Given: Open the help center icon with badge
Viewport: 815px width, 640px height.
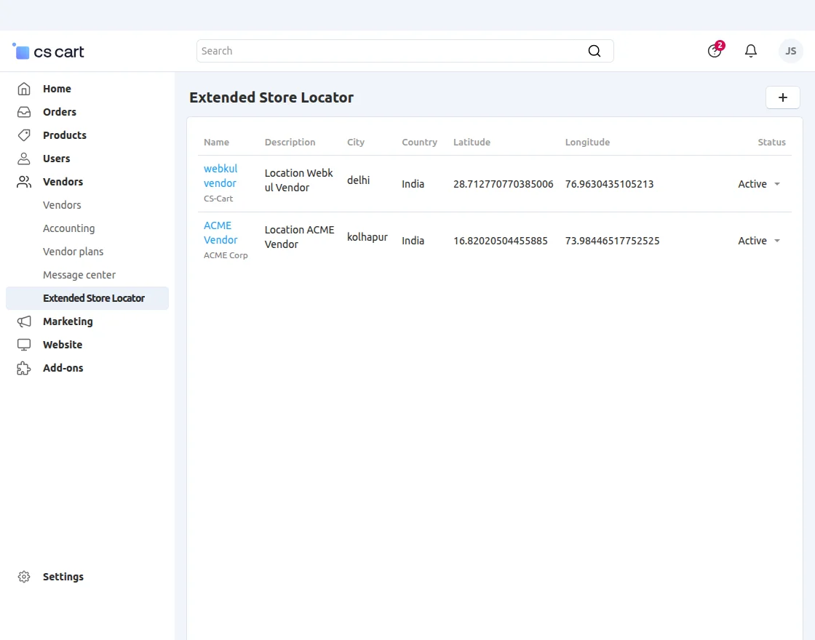Looking at the screenshot, I should (x=715, y=51).
